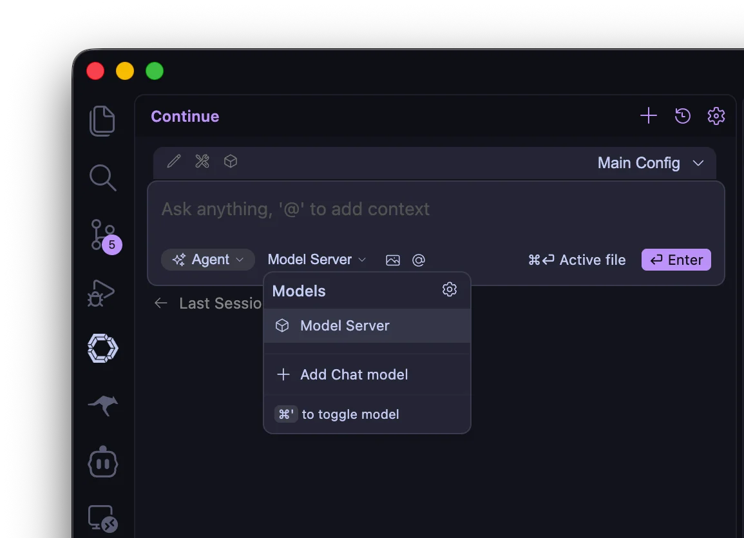Choose Add Chat model option
The image size is (744, 538).
[x=367, y=375]
